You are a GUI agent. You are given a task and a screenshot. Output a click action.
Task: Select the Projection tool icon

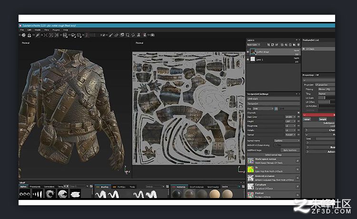point(122,35)
